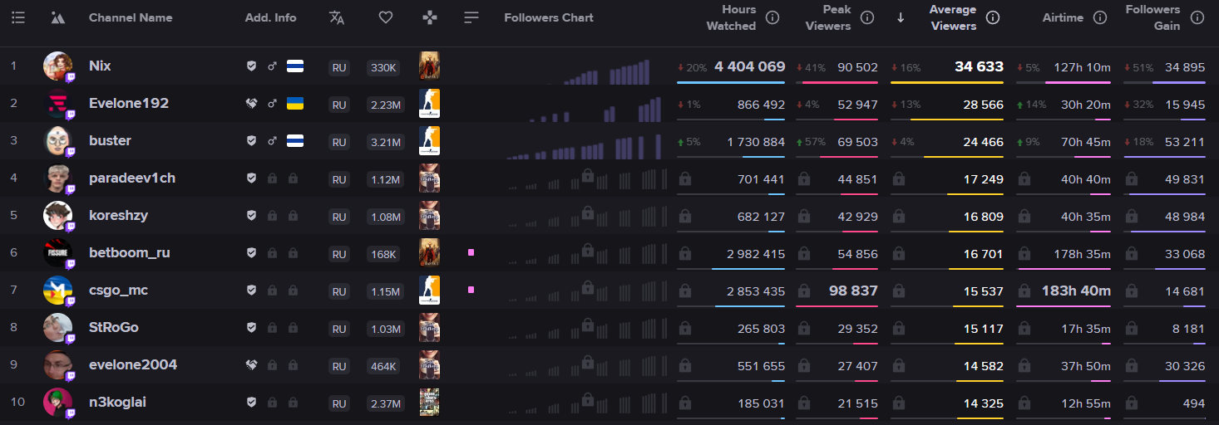1219x425 pixels.
Task: Click the list view icon in header
Action: coord(18,17)
